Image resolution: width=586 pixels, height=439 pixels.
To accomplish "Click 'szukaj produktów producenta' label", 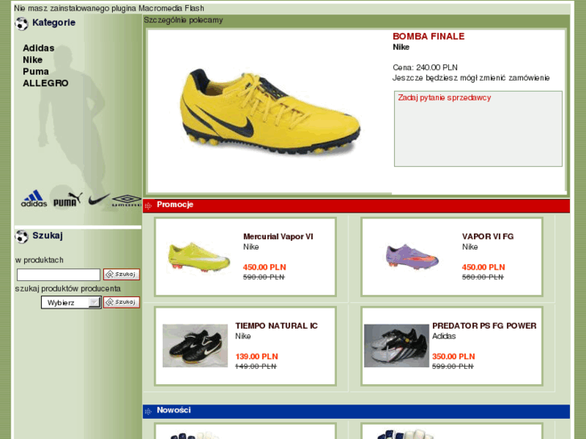I will coord(68,289).
